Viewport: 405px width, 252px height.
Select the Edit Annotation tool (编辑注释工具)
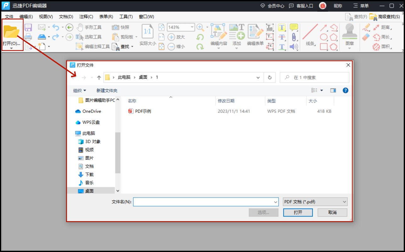(x=93, y=47)
